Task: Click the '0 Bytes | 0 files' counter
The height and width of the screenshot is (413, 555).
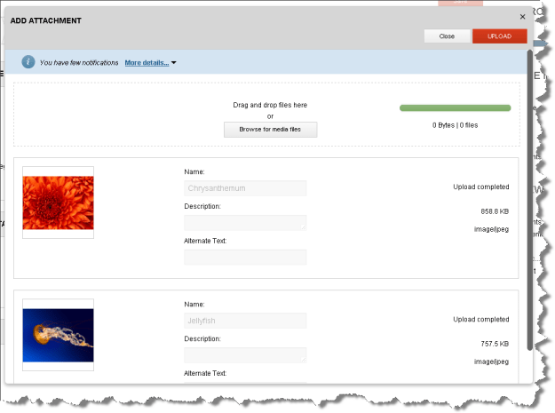Action: [x=456, y=125]
